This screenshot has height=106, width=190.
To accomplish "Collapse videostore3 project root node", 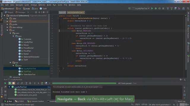I will [x=5, y=16].
